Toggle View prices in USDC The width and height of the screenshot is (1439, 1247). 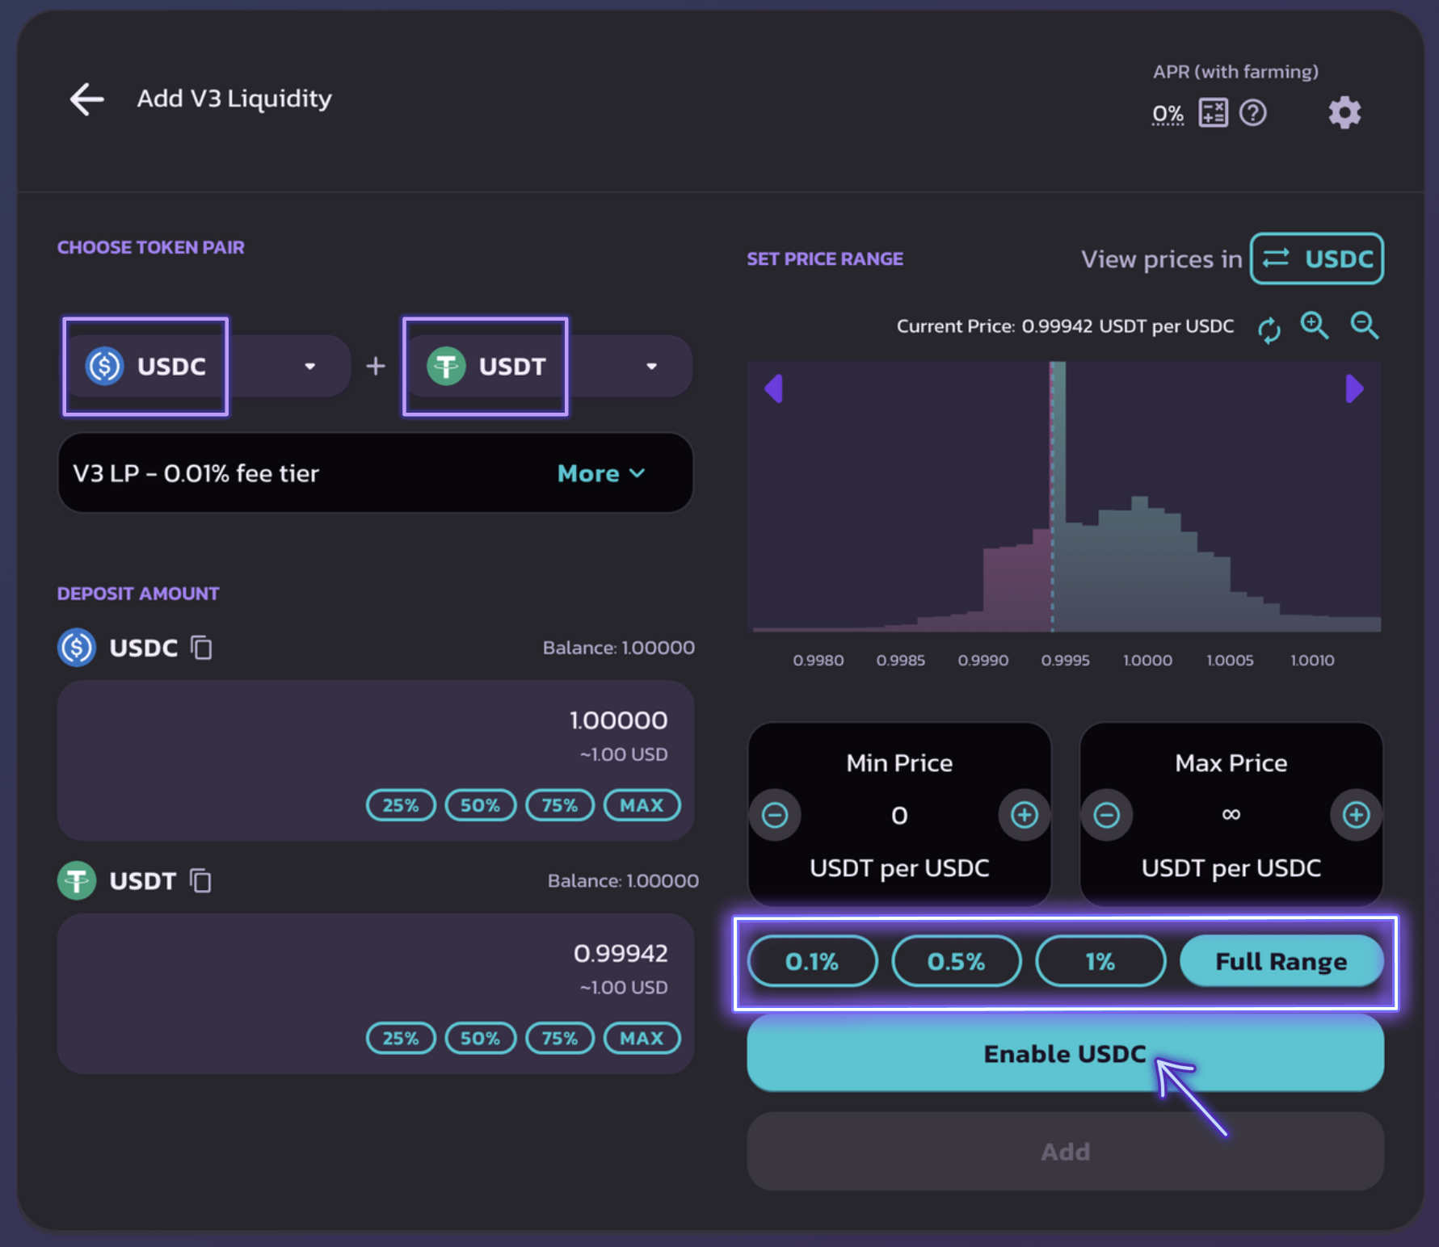point(1316,259)
